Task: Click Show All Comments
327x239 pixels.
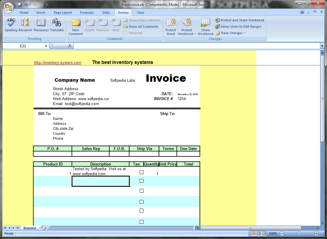Action: 141,27
